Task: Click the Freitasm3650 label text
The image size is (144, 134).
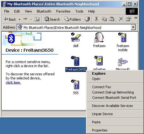Action: (x=76, y=69)
